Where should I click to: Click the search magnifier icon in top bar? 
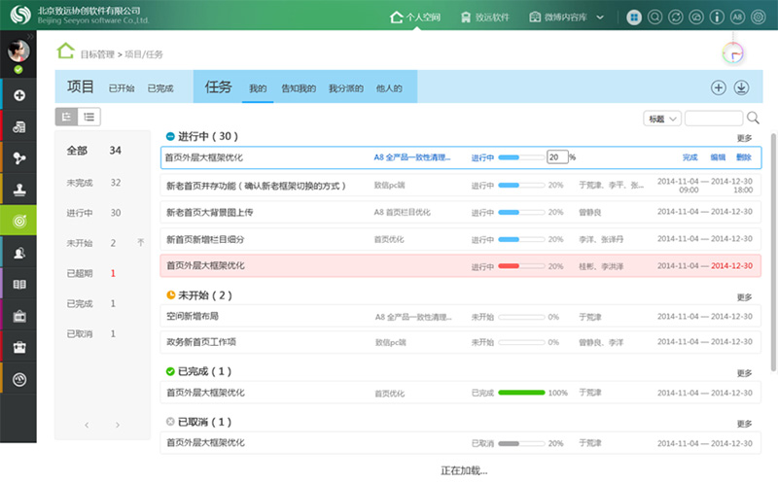click(x=655, y=17)
